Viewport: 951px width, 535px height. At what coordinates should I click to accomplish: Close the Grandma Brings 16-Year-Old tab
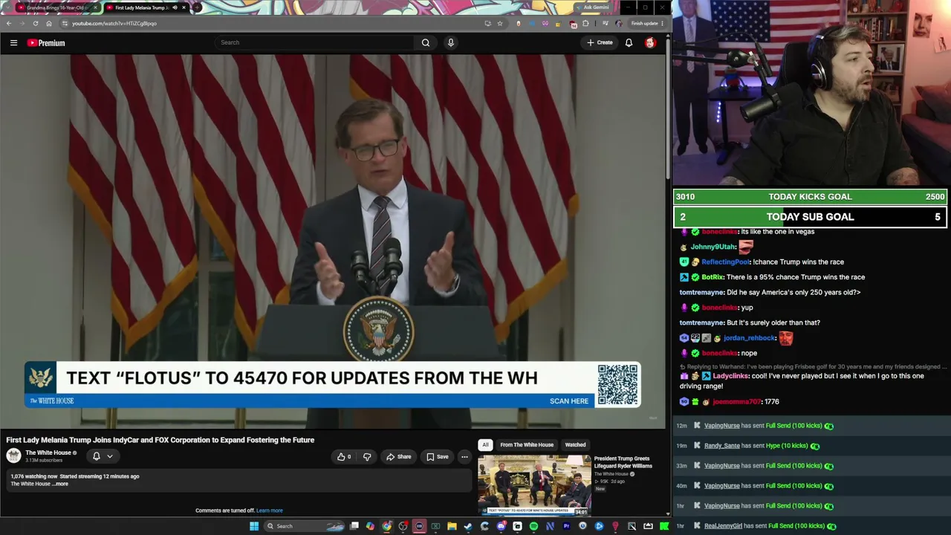click(95, 7)
